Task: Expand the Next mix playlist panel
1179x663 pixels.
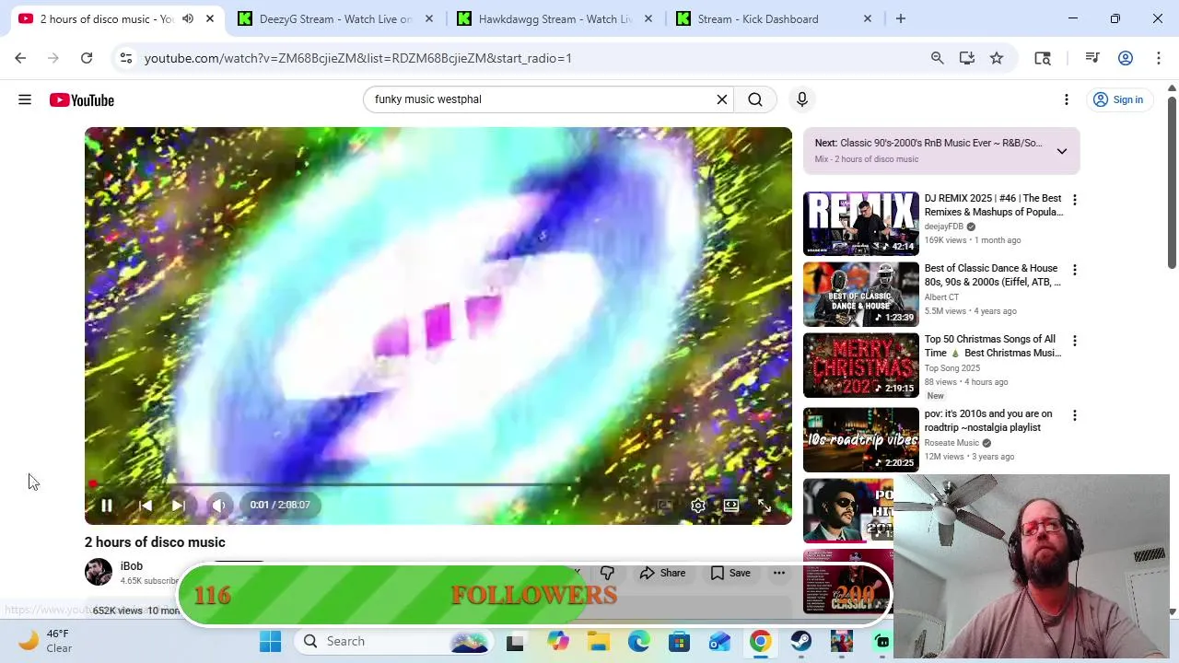Action: [1061, 151]
